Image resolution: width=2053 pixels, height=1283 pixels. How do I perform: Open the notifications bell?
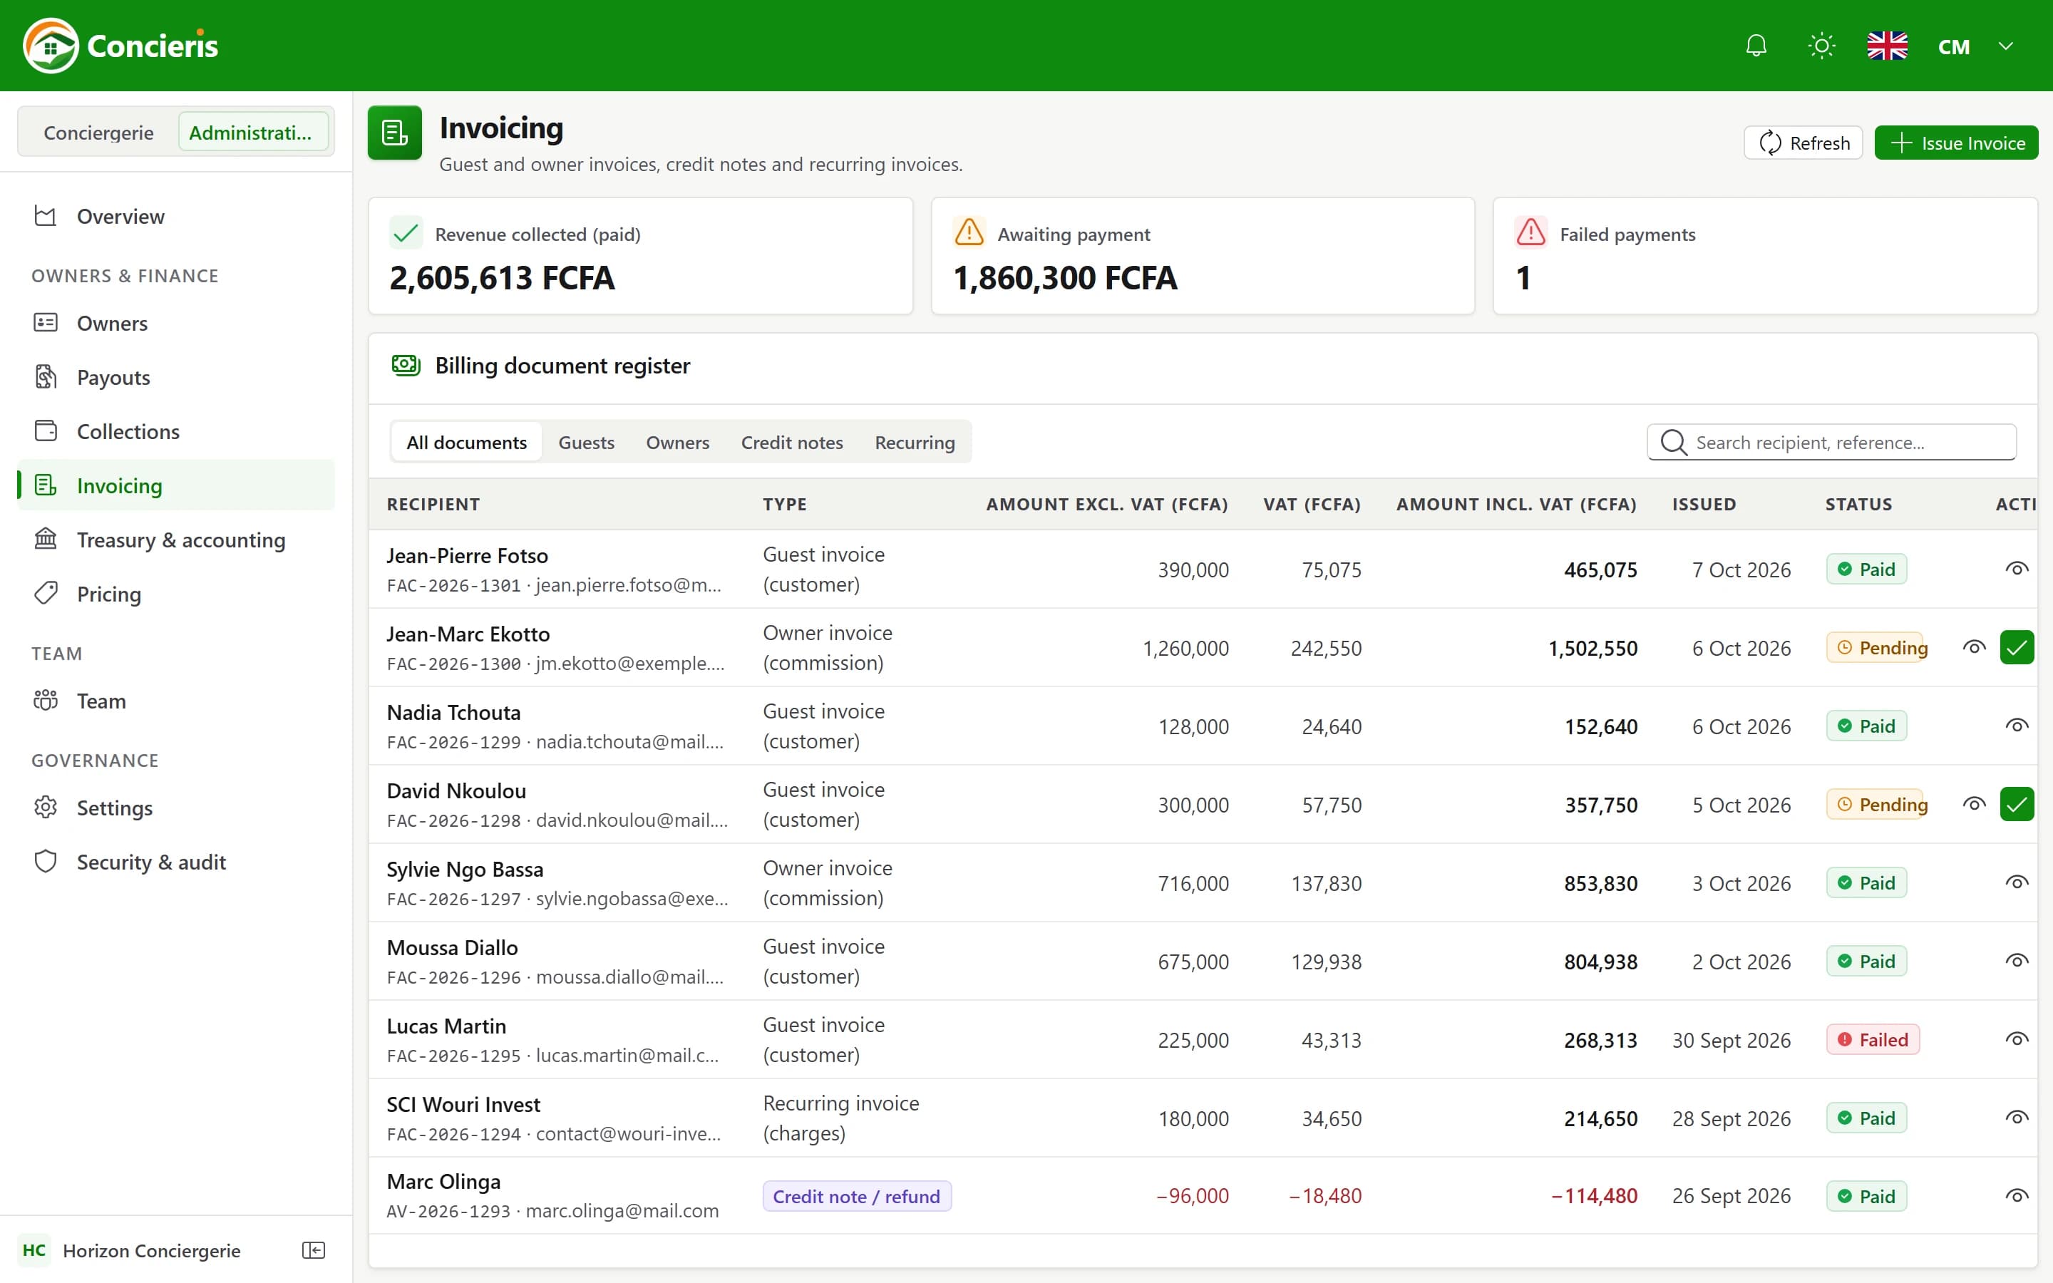point(1756,46)
